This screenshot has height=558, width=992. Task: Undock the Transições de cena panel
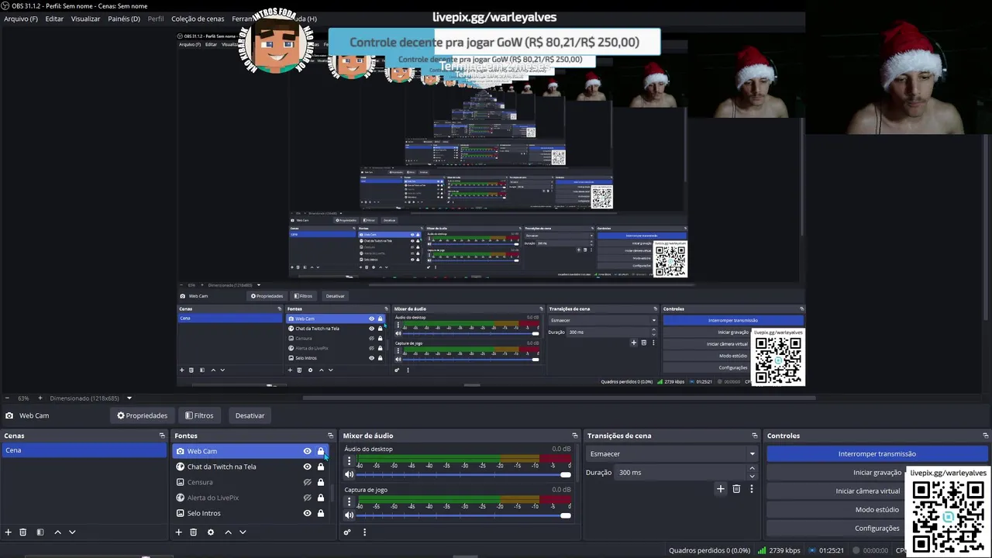(754, 436)
